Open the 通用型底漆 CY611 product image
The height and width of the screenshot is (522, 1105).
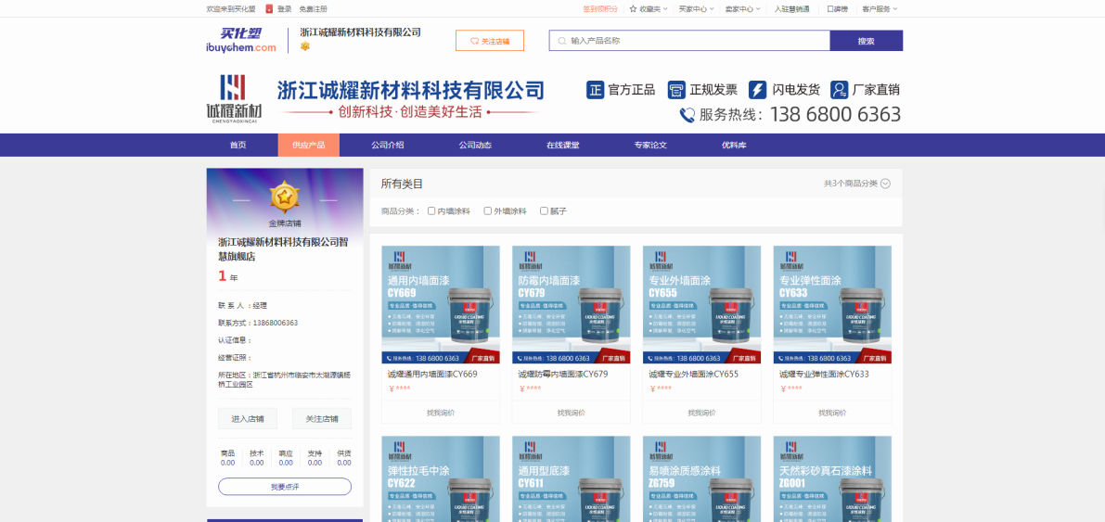tap(572, 479)
